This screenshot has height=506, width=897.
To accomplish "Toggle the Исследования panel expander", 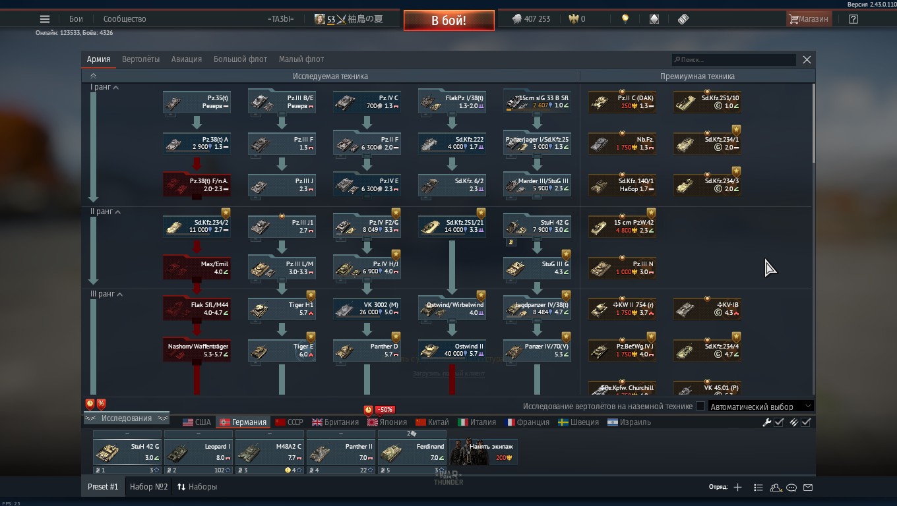I will point(126,418).
